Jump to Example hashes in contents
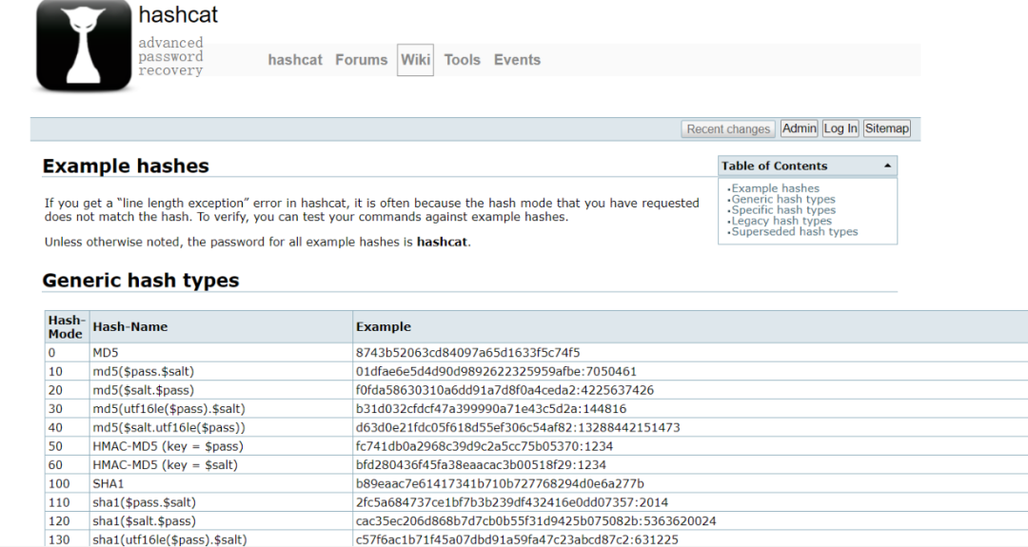 (x=776, y=188)
